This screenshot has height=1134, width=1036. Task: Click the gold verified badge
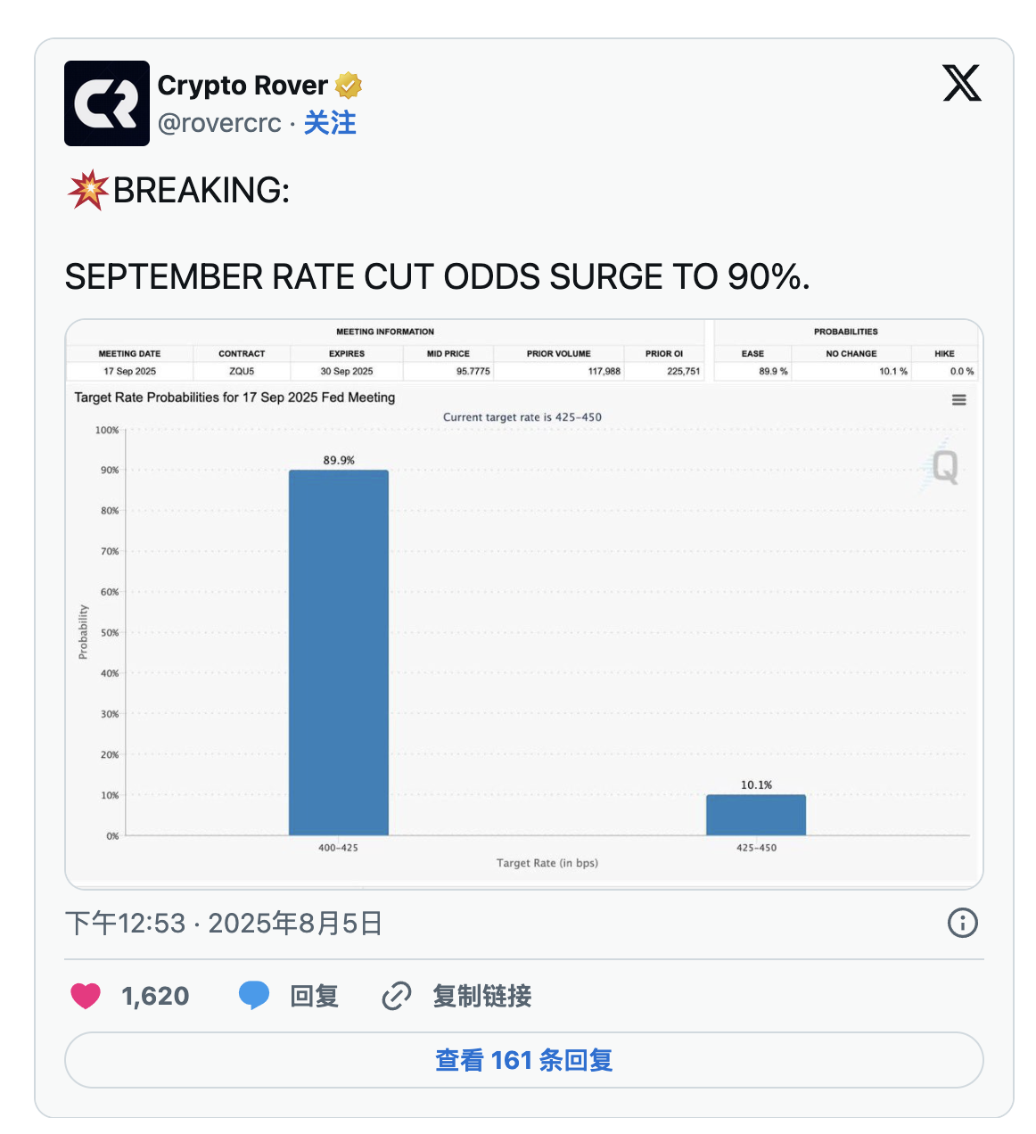349,86
